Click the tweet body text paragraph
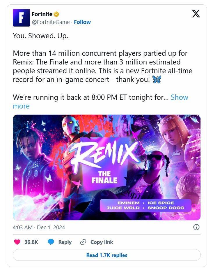 pos(102,67)
